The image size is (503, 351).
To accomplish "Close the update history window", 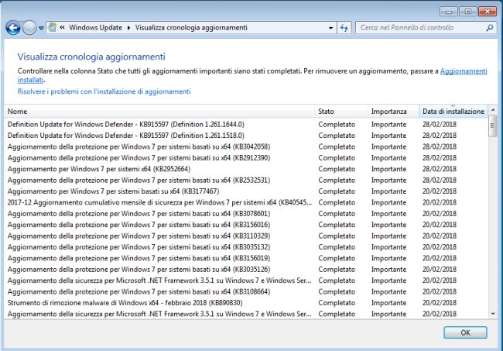I will pos(488,12).
